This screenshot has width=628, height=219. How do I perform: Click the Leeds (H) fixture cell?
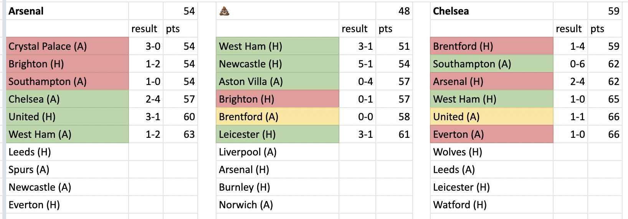pos(67,152)
